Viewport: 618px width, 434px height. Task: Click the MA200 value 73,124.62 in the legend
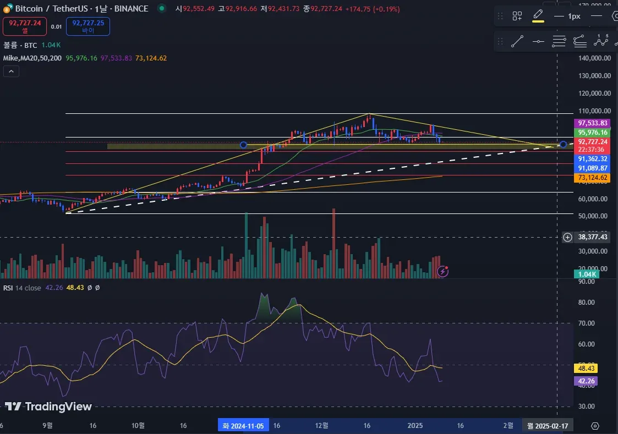click(151, 58)
